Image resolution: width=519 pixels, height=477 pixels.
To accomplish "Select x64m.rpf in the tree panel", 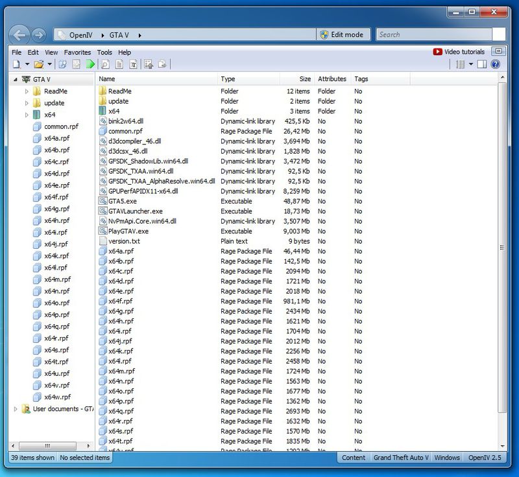I will [57, 279].
